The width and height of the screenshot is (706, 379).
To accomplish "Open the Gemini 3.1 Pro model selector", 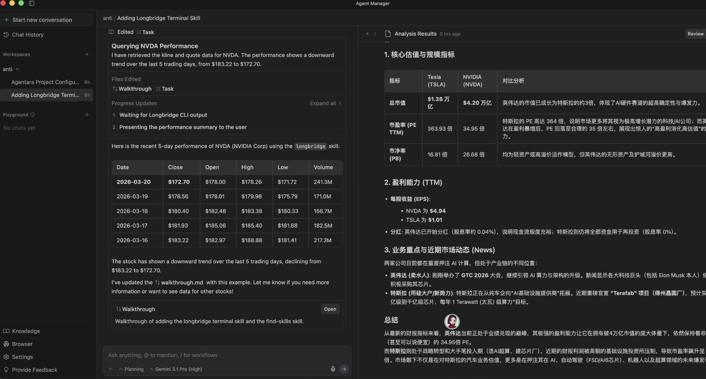I will [176, 369].
